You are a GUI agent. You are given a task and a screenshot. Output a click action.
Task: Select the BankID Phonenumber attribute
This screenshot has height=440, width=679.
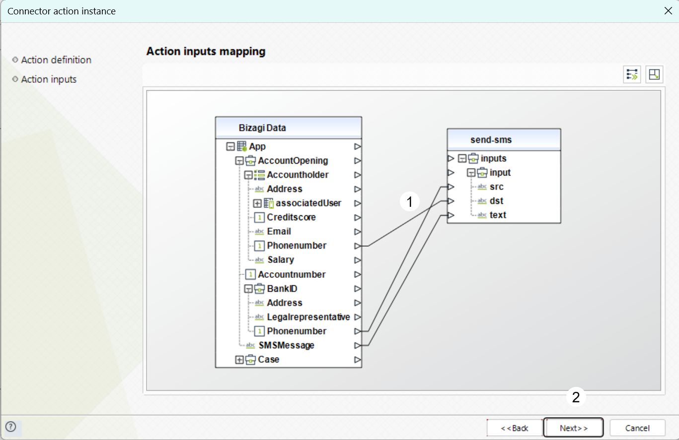(297, 331)
